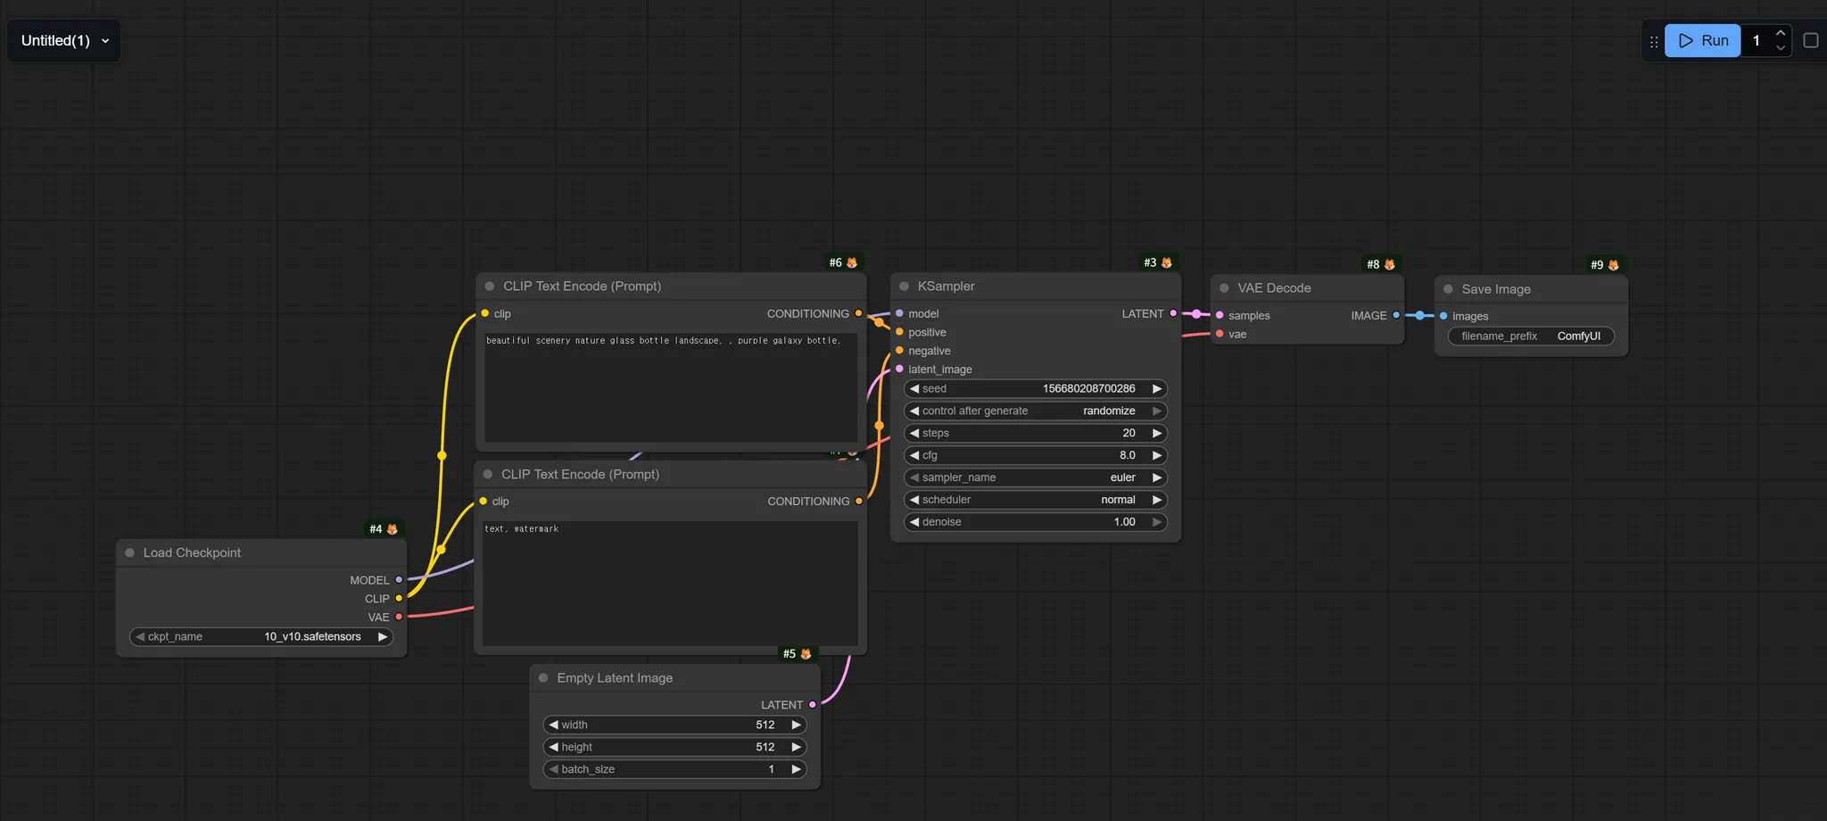Open the Untitled(1) workflow dropdown

coord(63,41)
